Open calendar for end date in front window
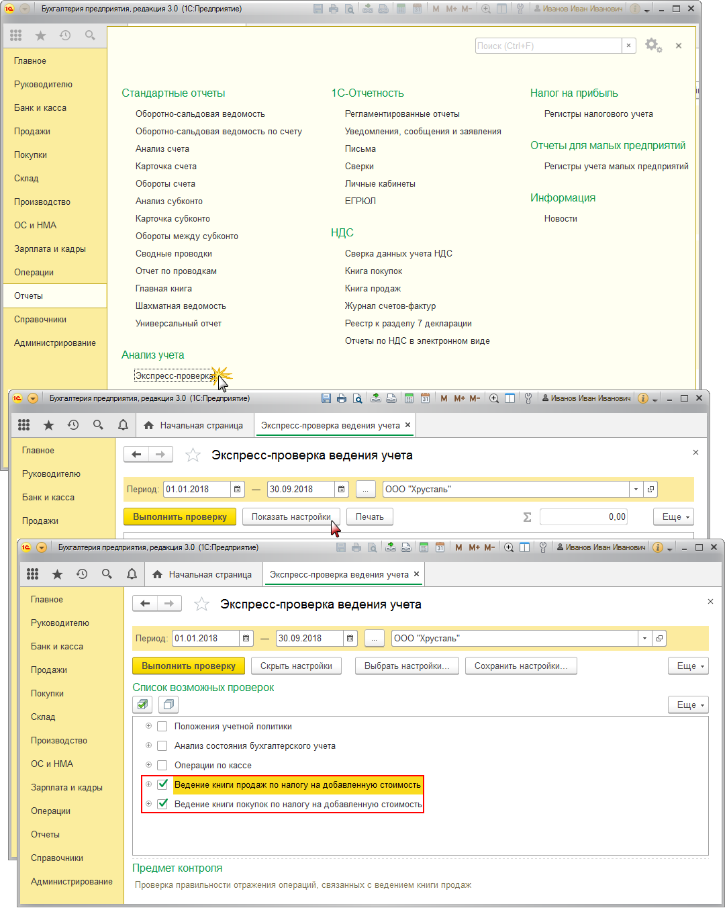727x910 pixels. tap(350, 638)
